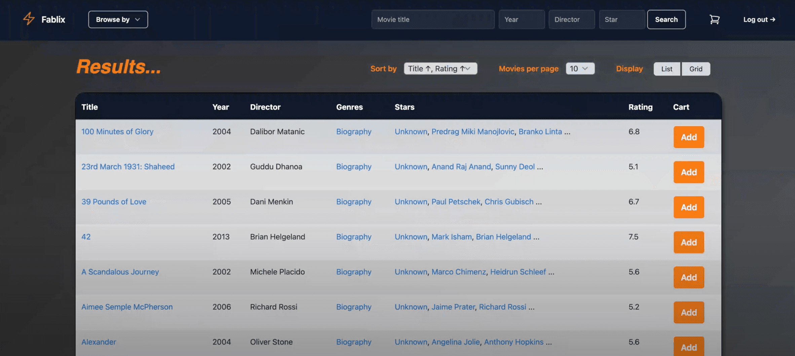Log out of the account
The height and width of the screenshot is (356, 795).
click(759, 19)
